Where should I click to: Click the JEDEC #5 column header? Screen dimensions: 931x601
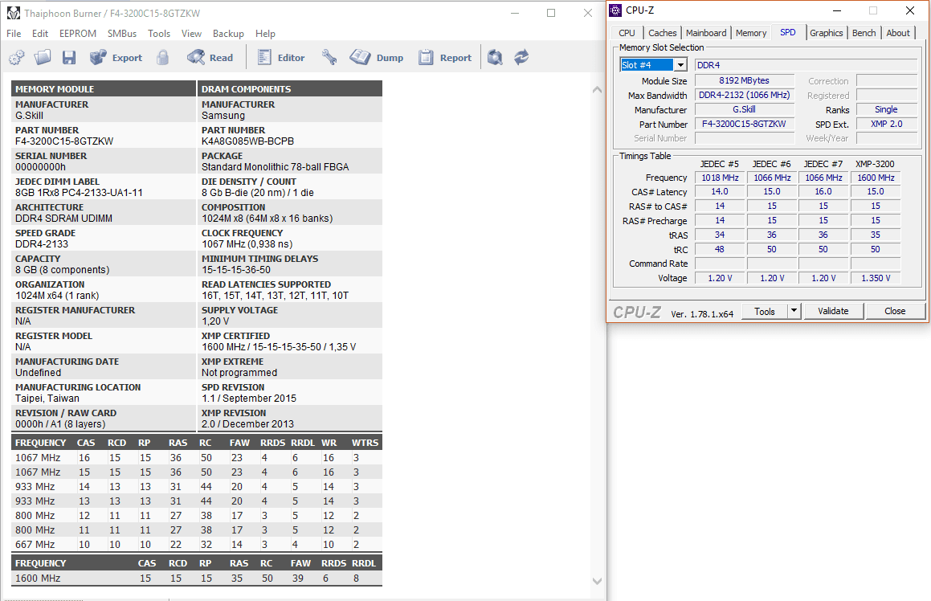(720, 164)
